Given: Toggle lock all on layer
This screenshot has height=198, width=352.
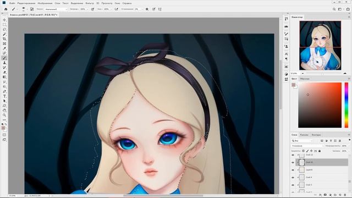Looking at the screenshot, I should pyautogui.click(x=320, y=151).
